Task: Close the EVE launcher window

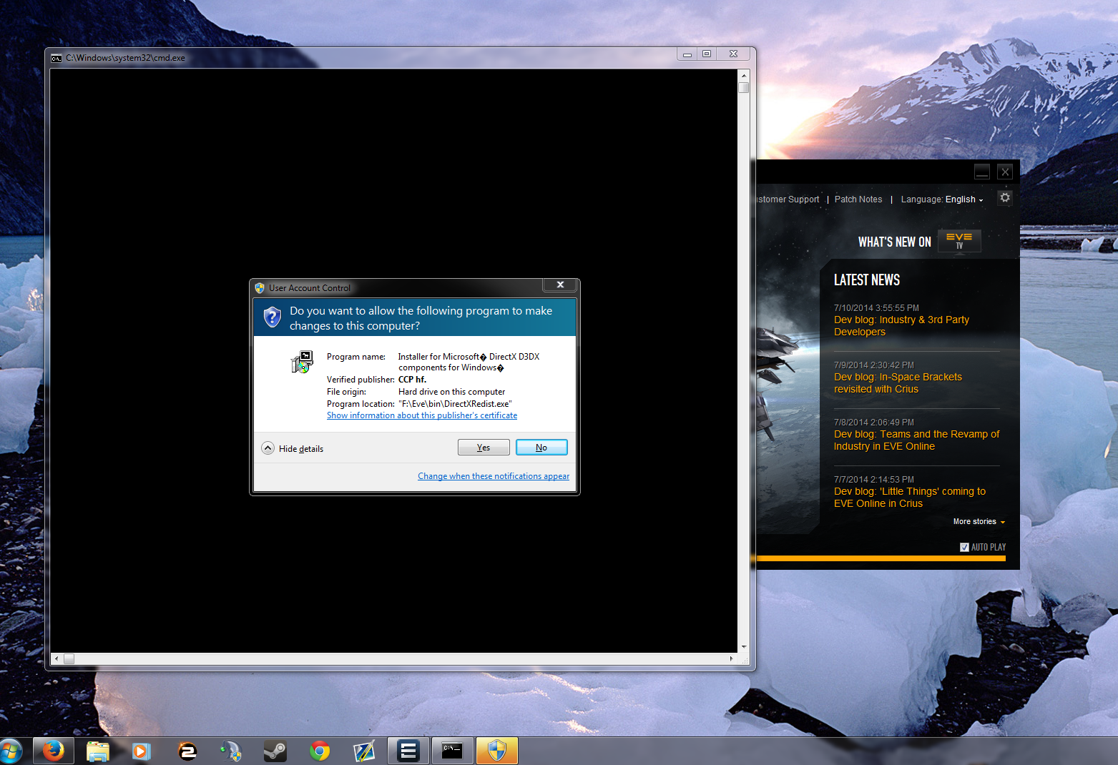Action: [1005, 172]
